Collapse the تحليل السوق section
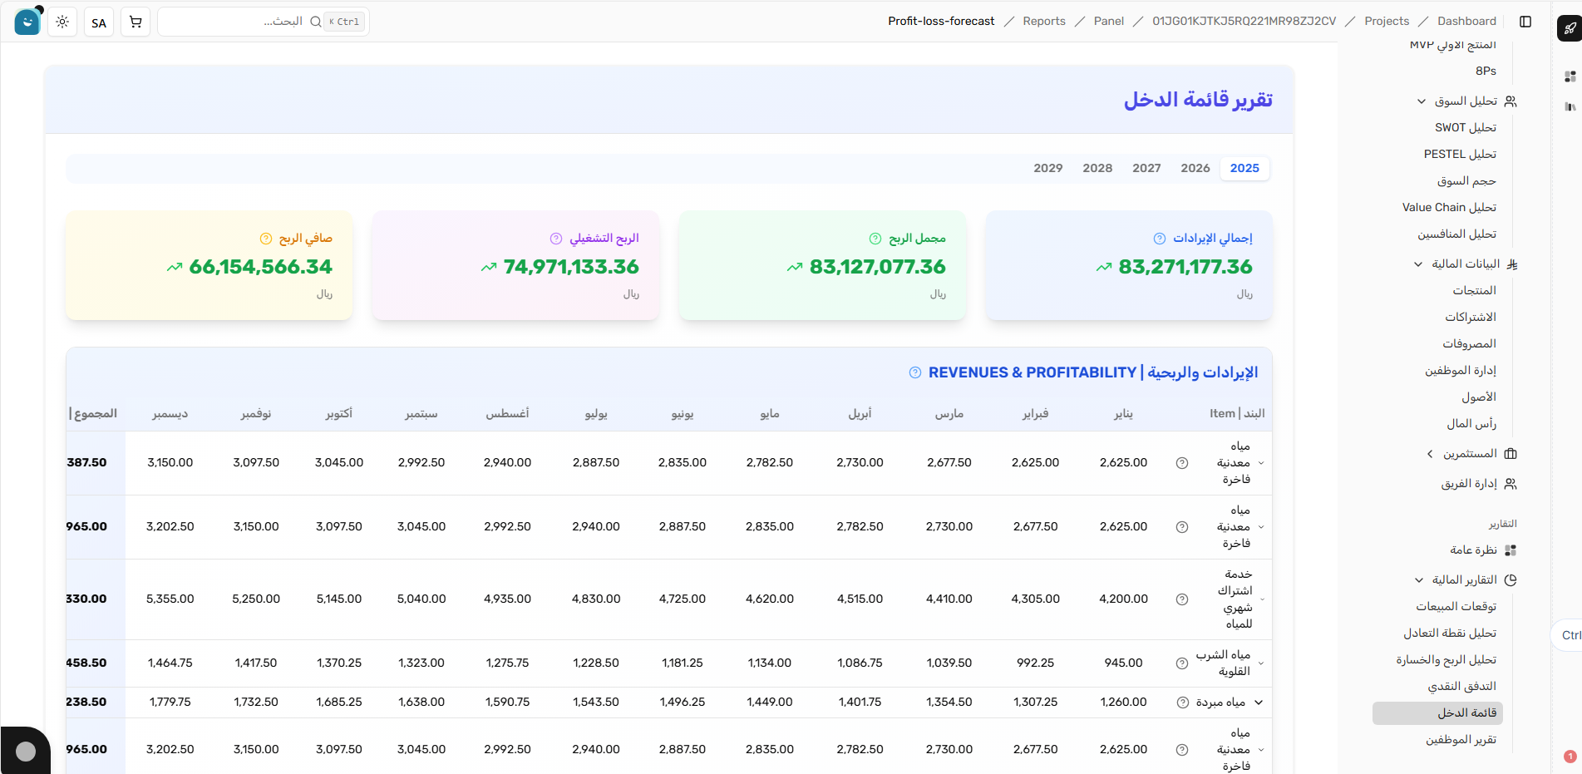This screenshot has height=774, width=1582. coord(1422,101)
